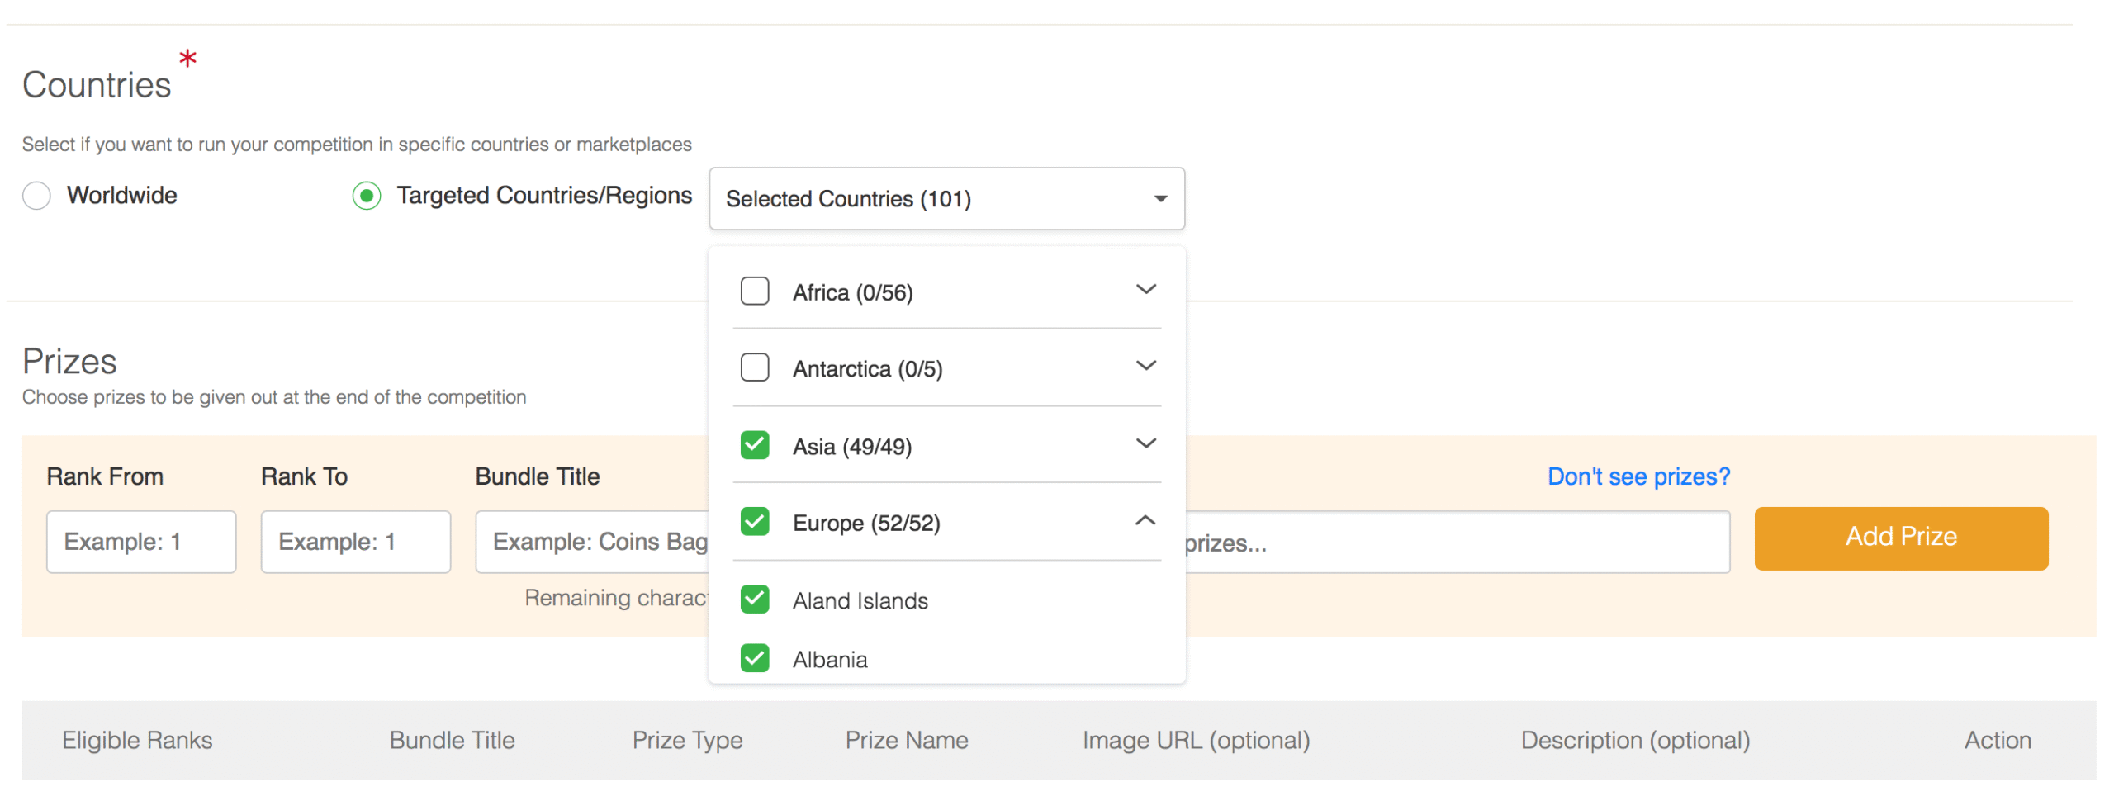Expand the Antarctica country list chevron

1145,366
